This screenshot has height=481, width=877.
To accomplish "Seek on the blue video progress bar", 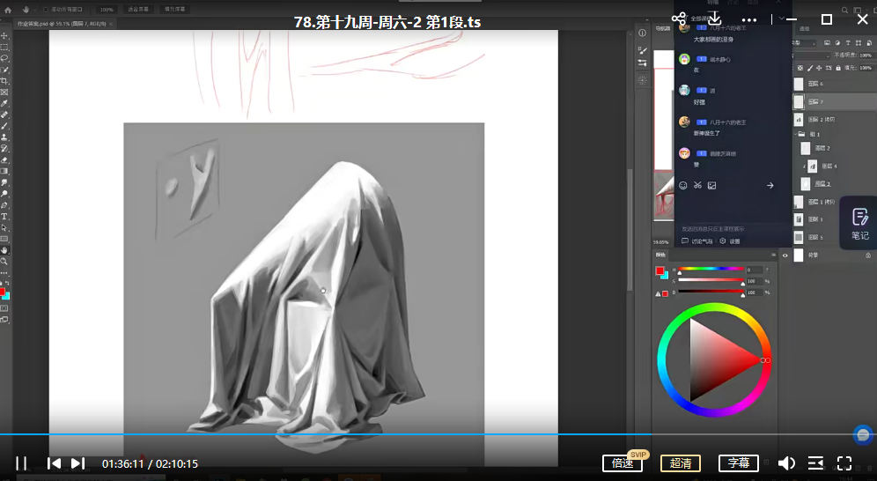I will click(x=438, y=434).
